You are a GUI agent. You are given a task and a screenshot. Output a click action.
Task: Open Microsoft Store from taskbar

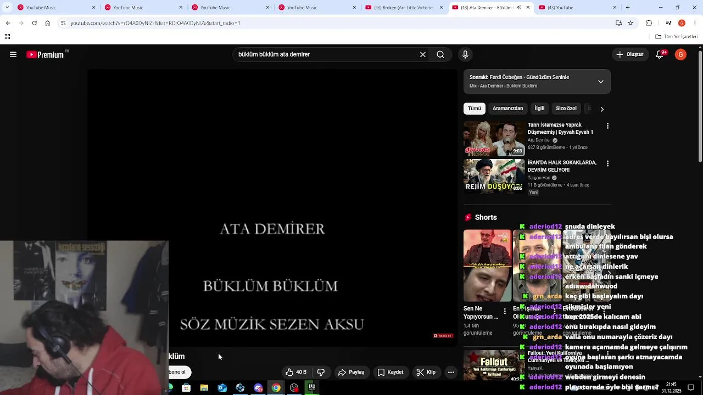coord(186,388)
